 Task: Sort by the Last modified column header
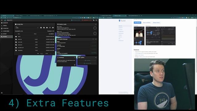pos(51,34)
